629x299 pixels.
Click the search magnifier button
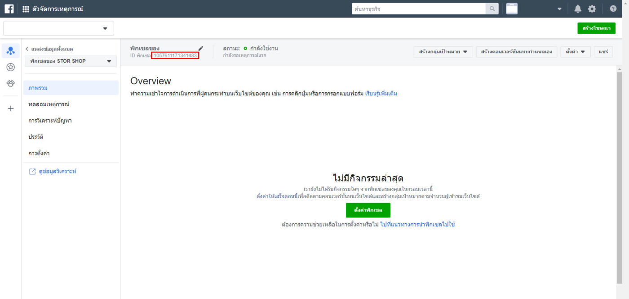[492, 9]
